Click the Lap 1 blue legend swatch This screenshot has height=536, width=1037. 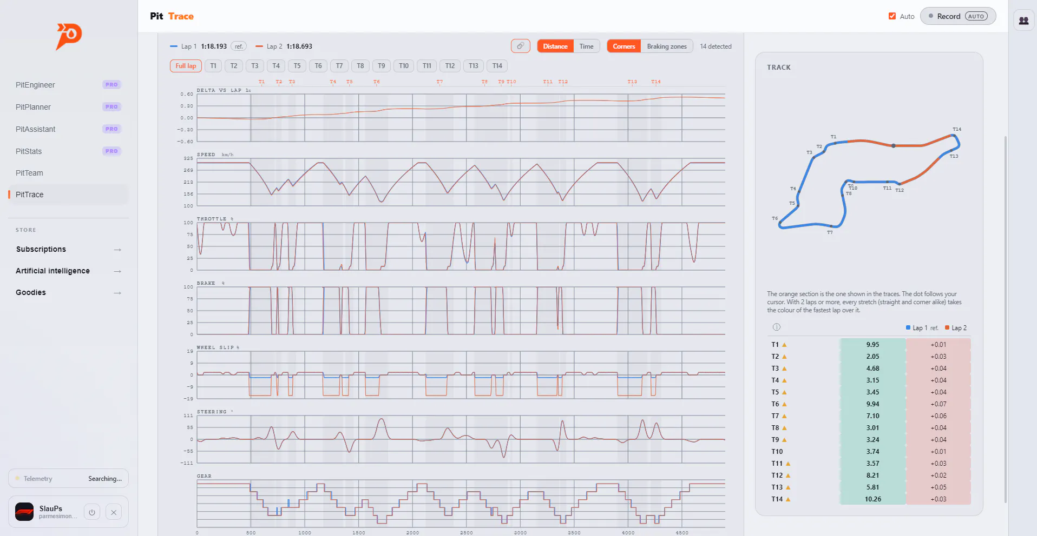click(908, 327)
